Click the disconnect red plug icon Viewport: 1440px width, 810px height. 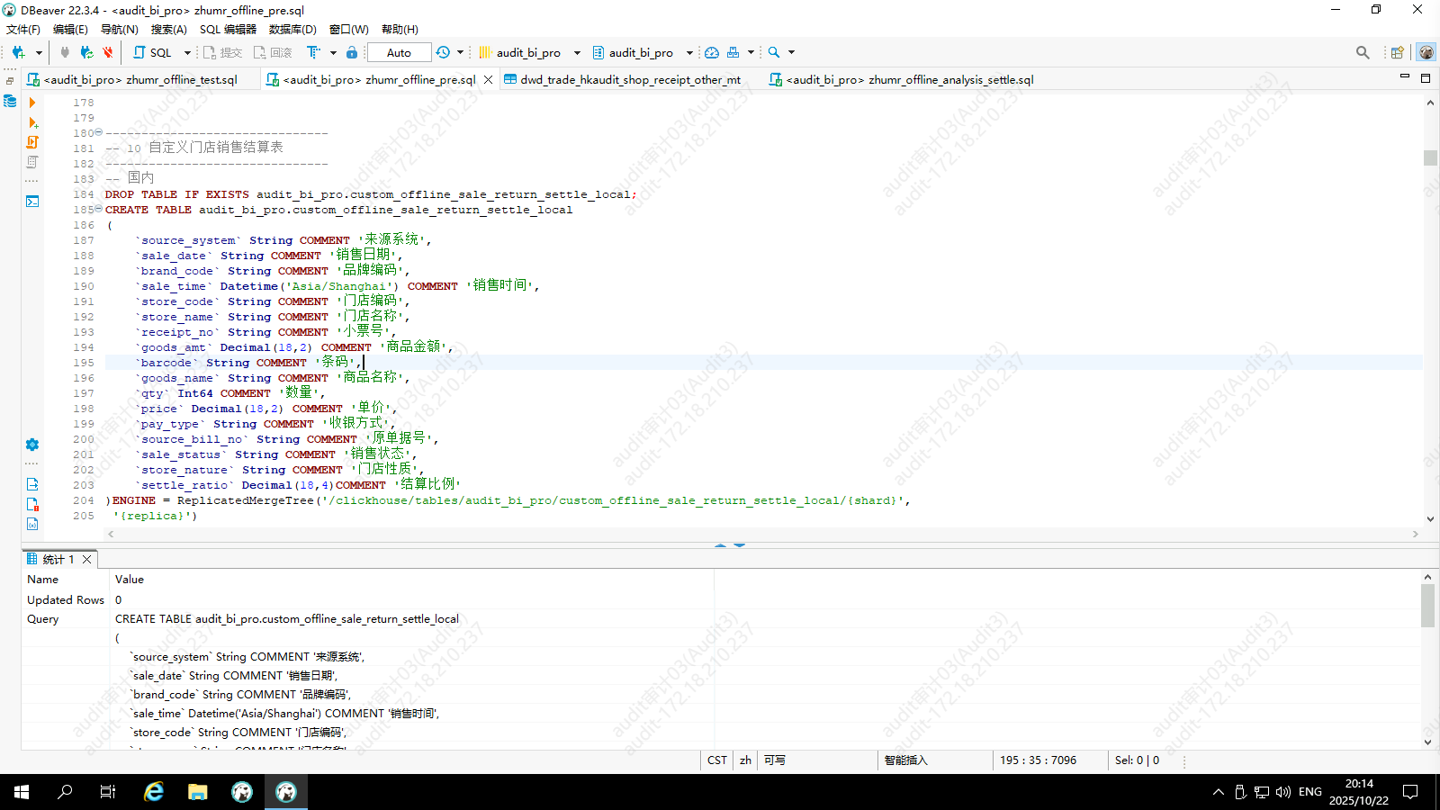108,52
